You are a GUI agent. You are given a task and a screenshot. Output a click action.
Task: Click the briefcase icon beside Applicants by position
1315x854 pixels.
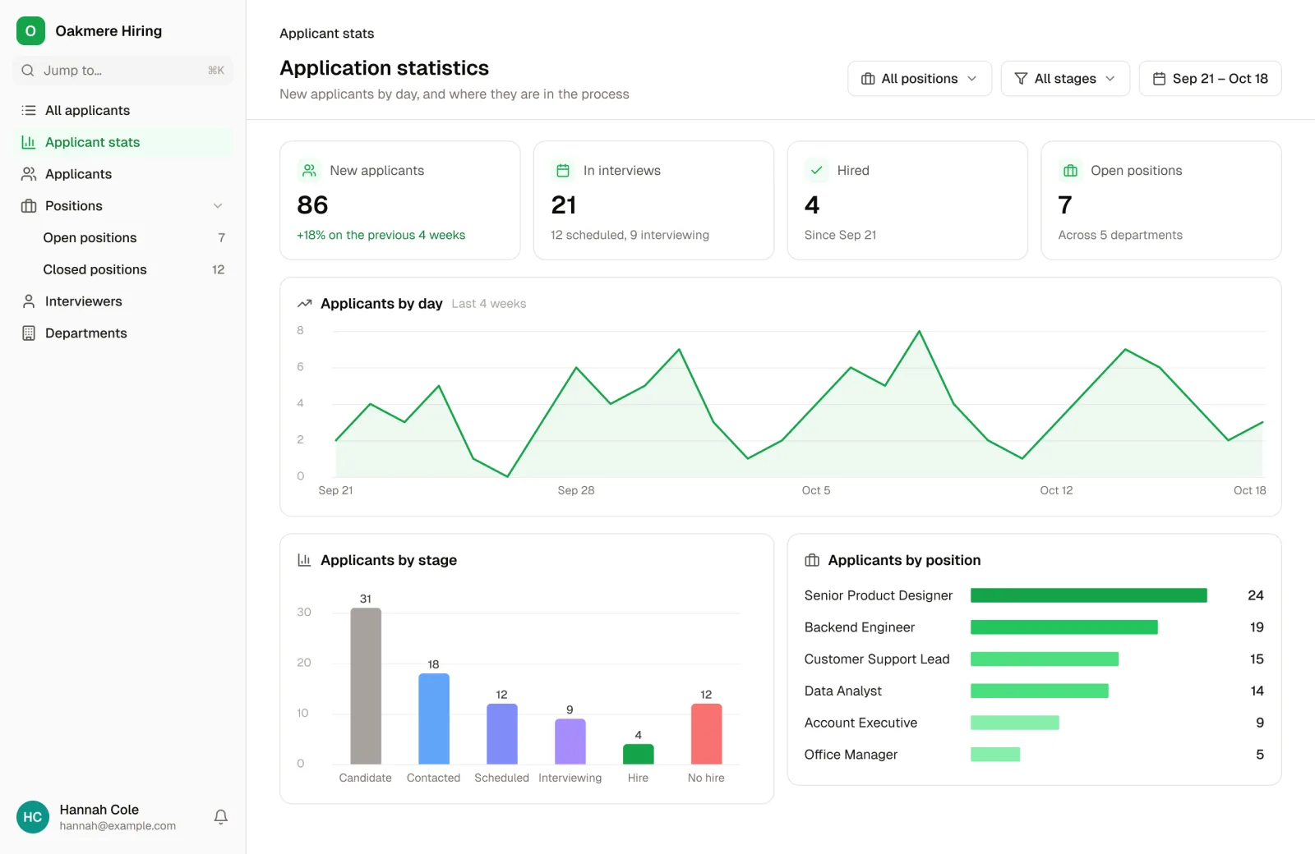pyautogui.click(x=812, y=560)
